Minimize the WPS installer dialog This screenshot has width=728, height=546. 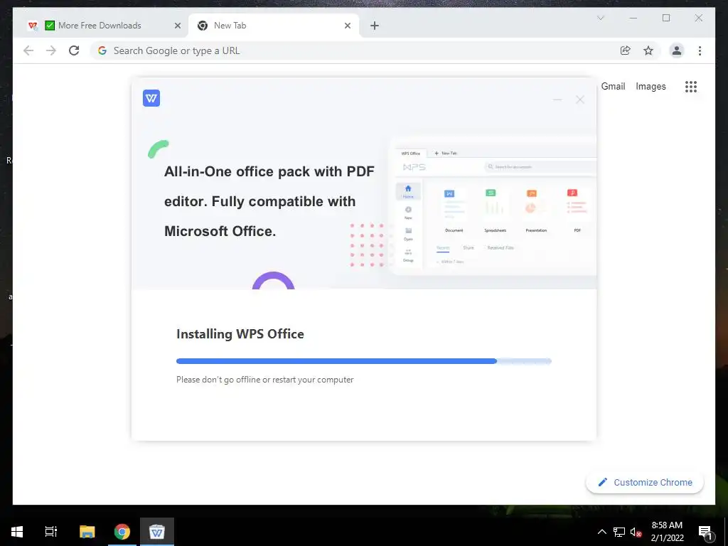tap(557, 100)
